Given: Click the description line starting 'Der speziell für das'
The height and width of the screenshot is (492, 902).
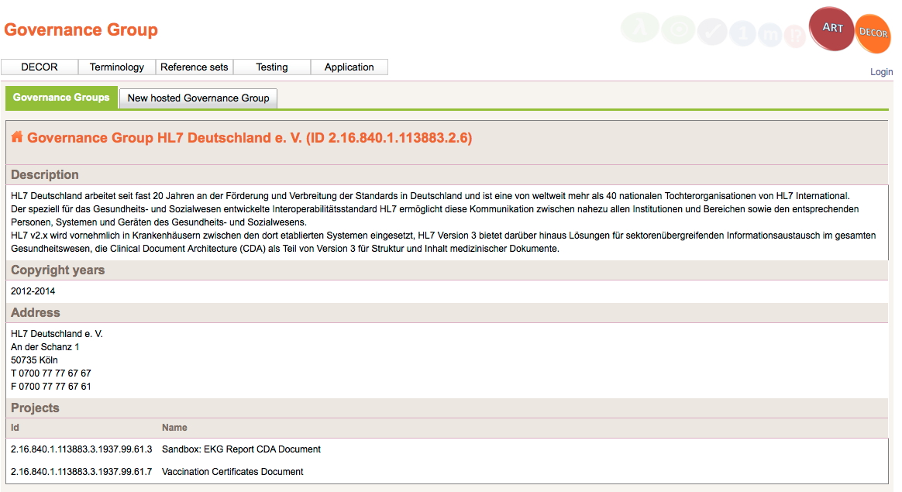Looking at the screenshot, I should [x=435, y=209].
